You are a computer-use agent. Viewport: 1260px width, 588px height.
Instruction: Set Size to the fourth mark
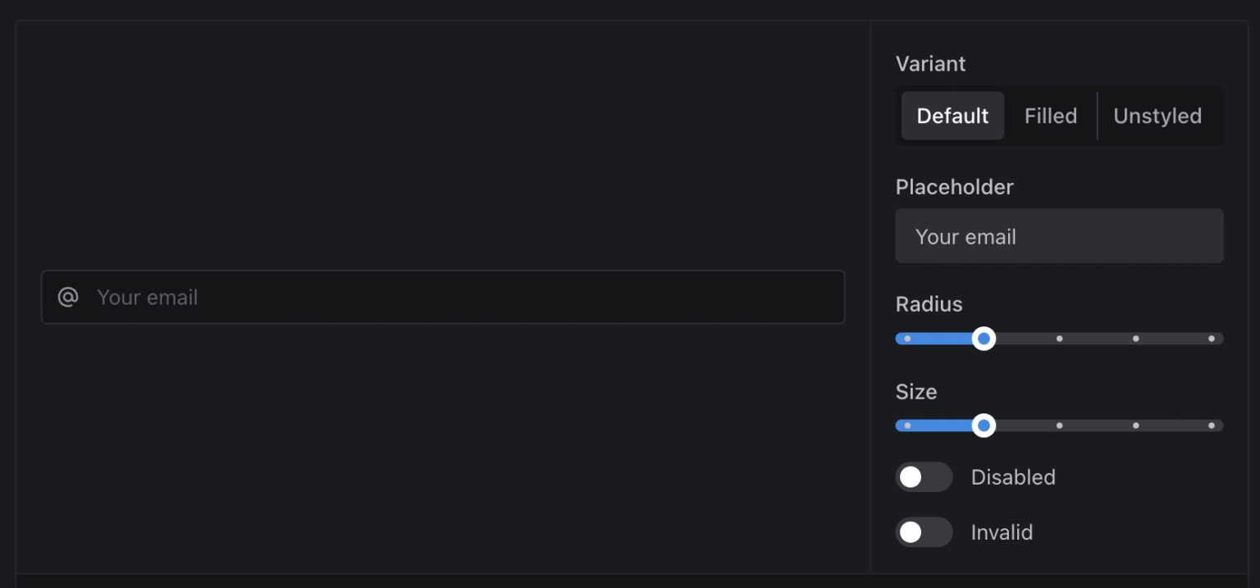[x=1135, y=426]
